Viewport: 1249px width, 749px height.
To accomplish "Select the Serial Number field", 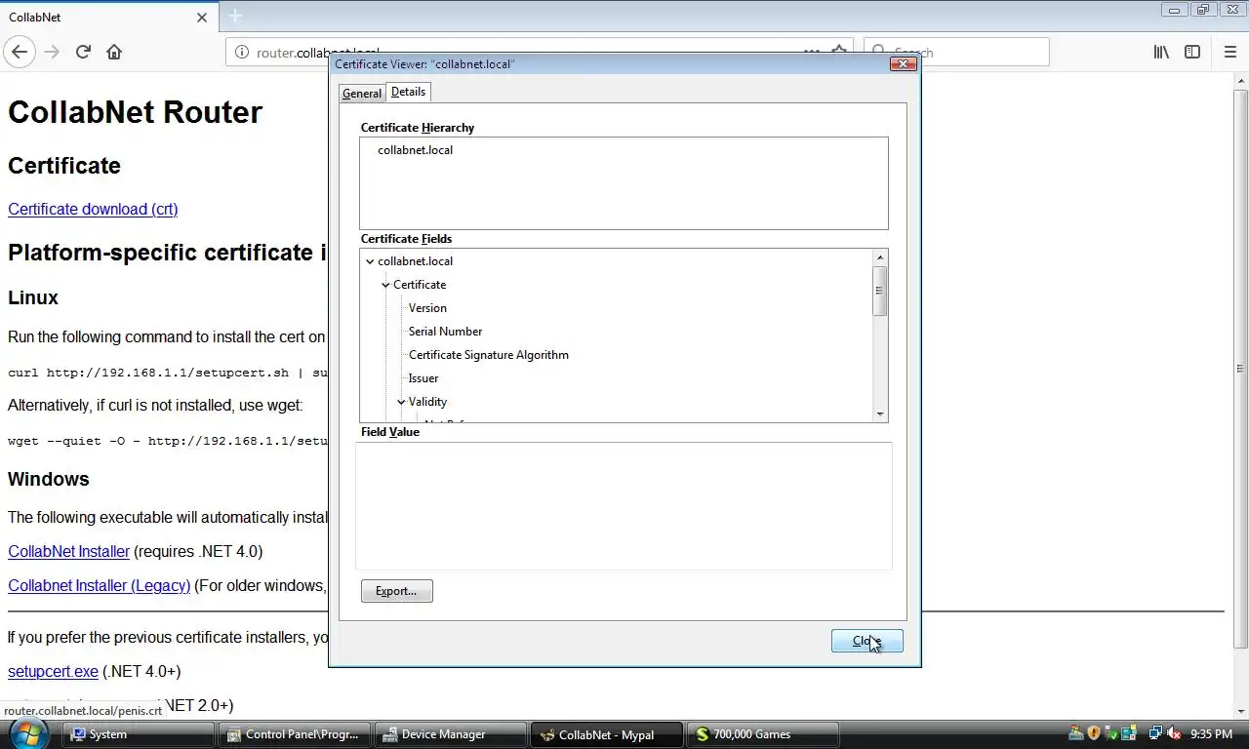I will 445,332.
